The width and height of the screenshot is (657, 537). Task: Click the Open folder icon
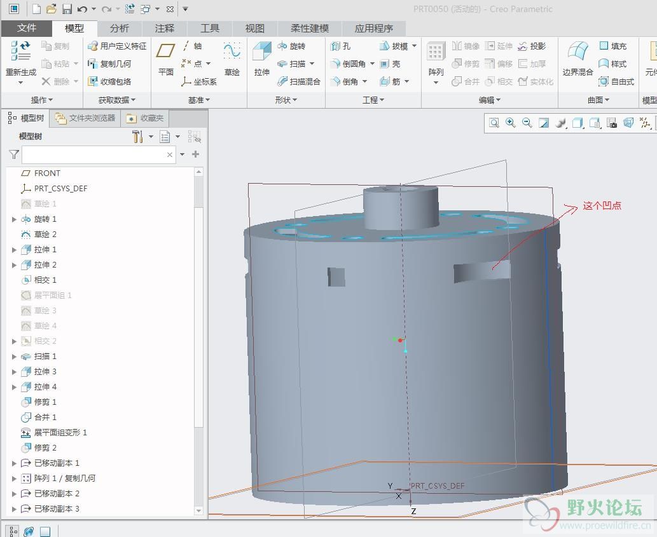tap(51, 9)
